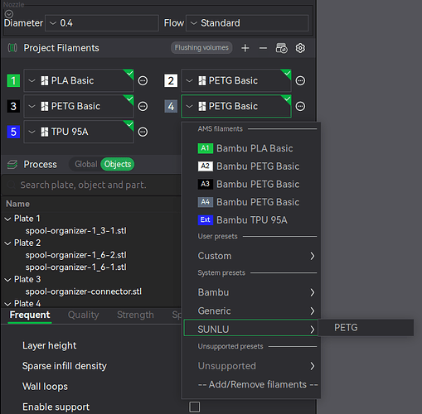Image resolution: width=422 pixels, height=414 pixels.
Task: Collapse the Plate 1 tree node
Action: (7, 219)
